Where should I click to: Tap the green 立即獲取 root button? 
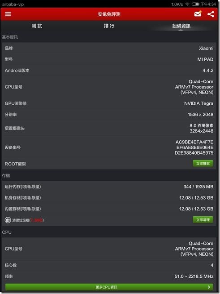coord(203,164)
